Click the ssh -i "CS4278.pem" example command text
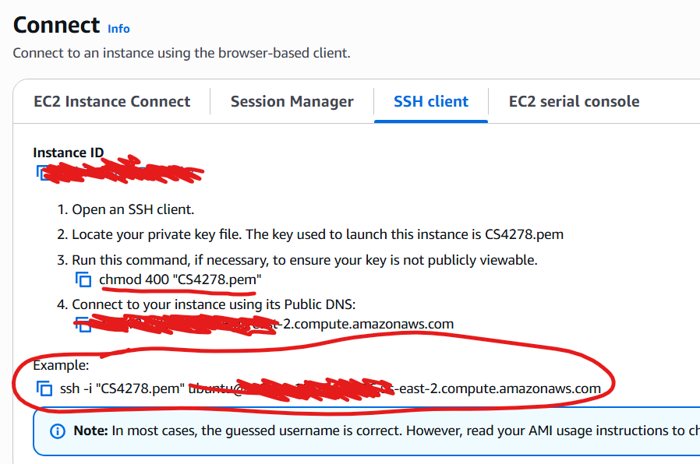The image size is (700, 464). click(x=122, y=388)
